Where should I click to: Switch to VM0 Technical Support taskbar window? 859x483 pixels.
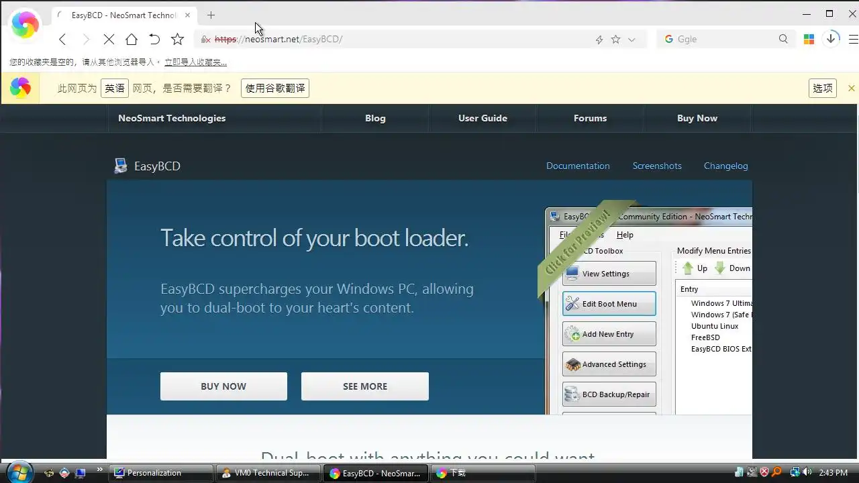(268, 473)
